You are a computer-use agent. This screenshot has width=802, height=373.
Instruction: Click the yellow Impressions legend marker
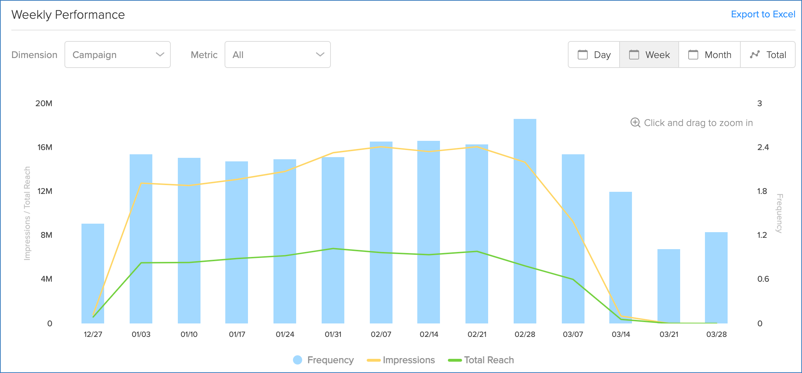pyautogui.click(x=374, y=360)
